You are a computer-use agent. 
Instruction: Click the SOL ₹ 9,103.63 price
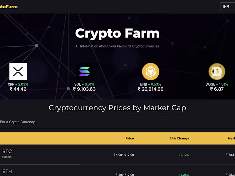[84, 89]
